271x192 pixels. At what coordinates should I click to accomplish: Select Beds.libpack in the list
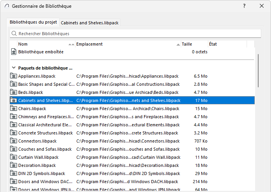[31, 92]
